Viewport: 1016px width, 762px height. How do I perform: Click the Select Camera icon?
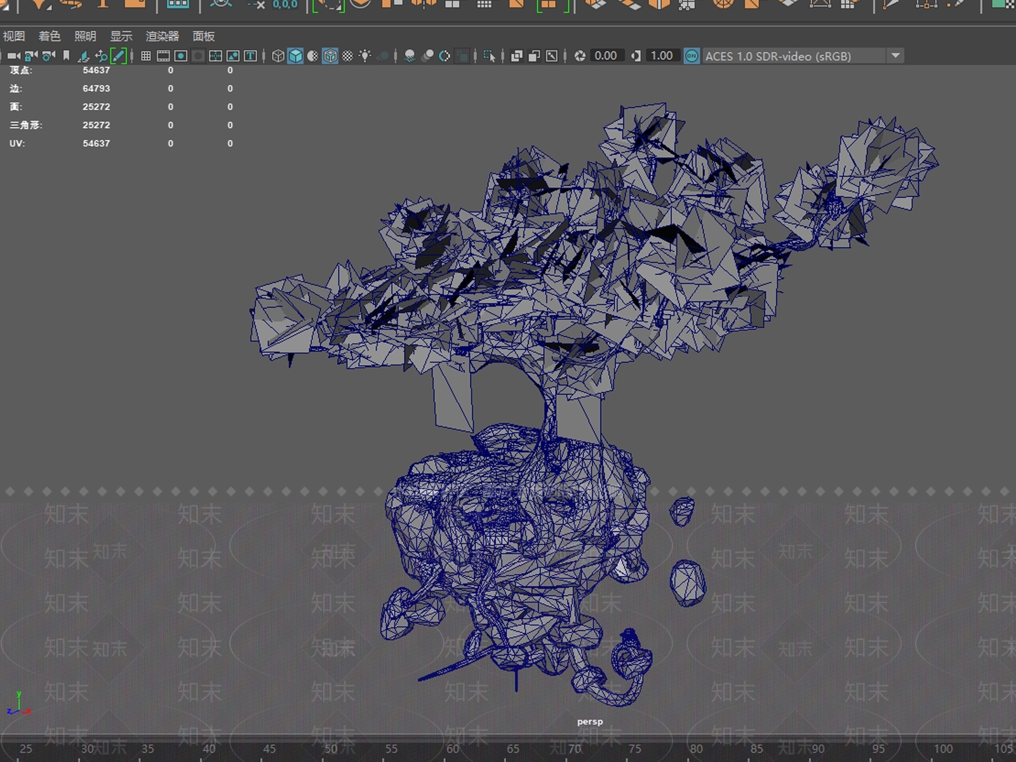coord(13,56)
